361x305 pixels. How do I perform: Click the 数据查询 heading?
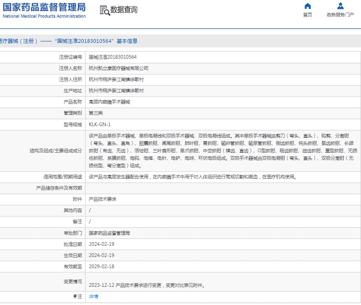coord(124,10)
